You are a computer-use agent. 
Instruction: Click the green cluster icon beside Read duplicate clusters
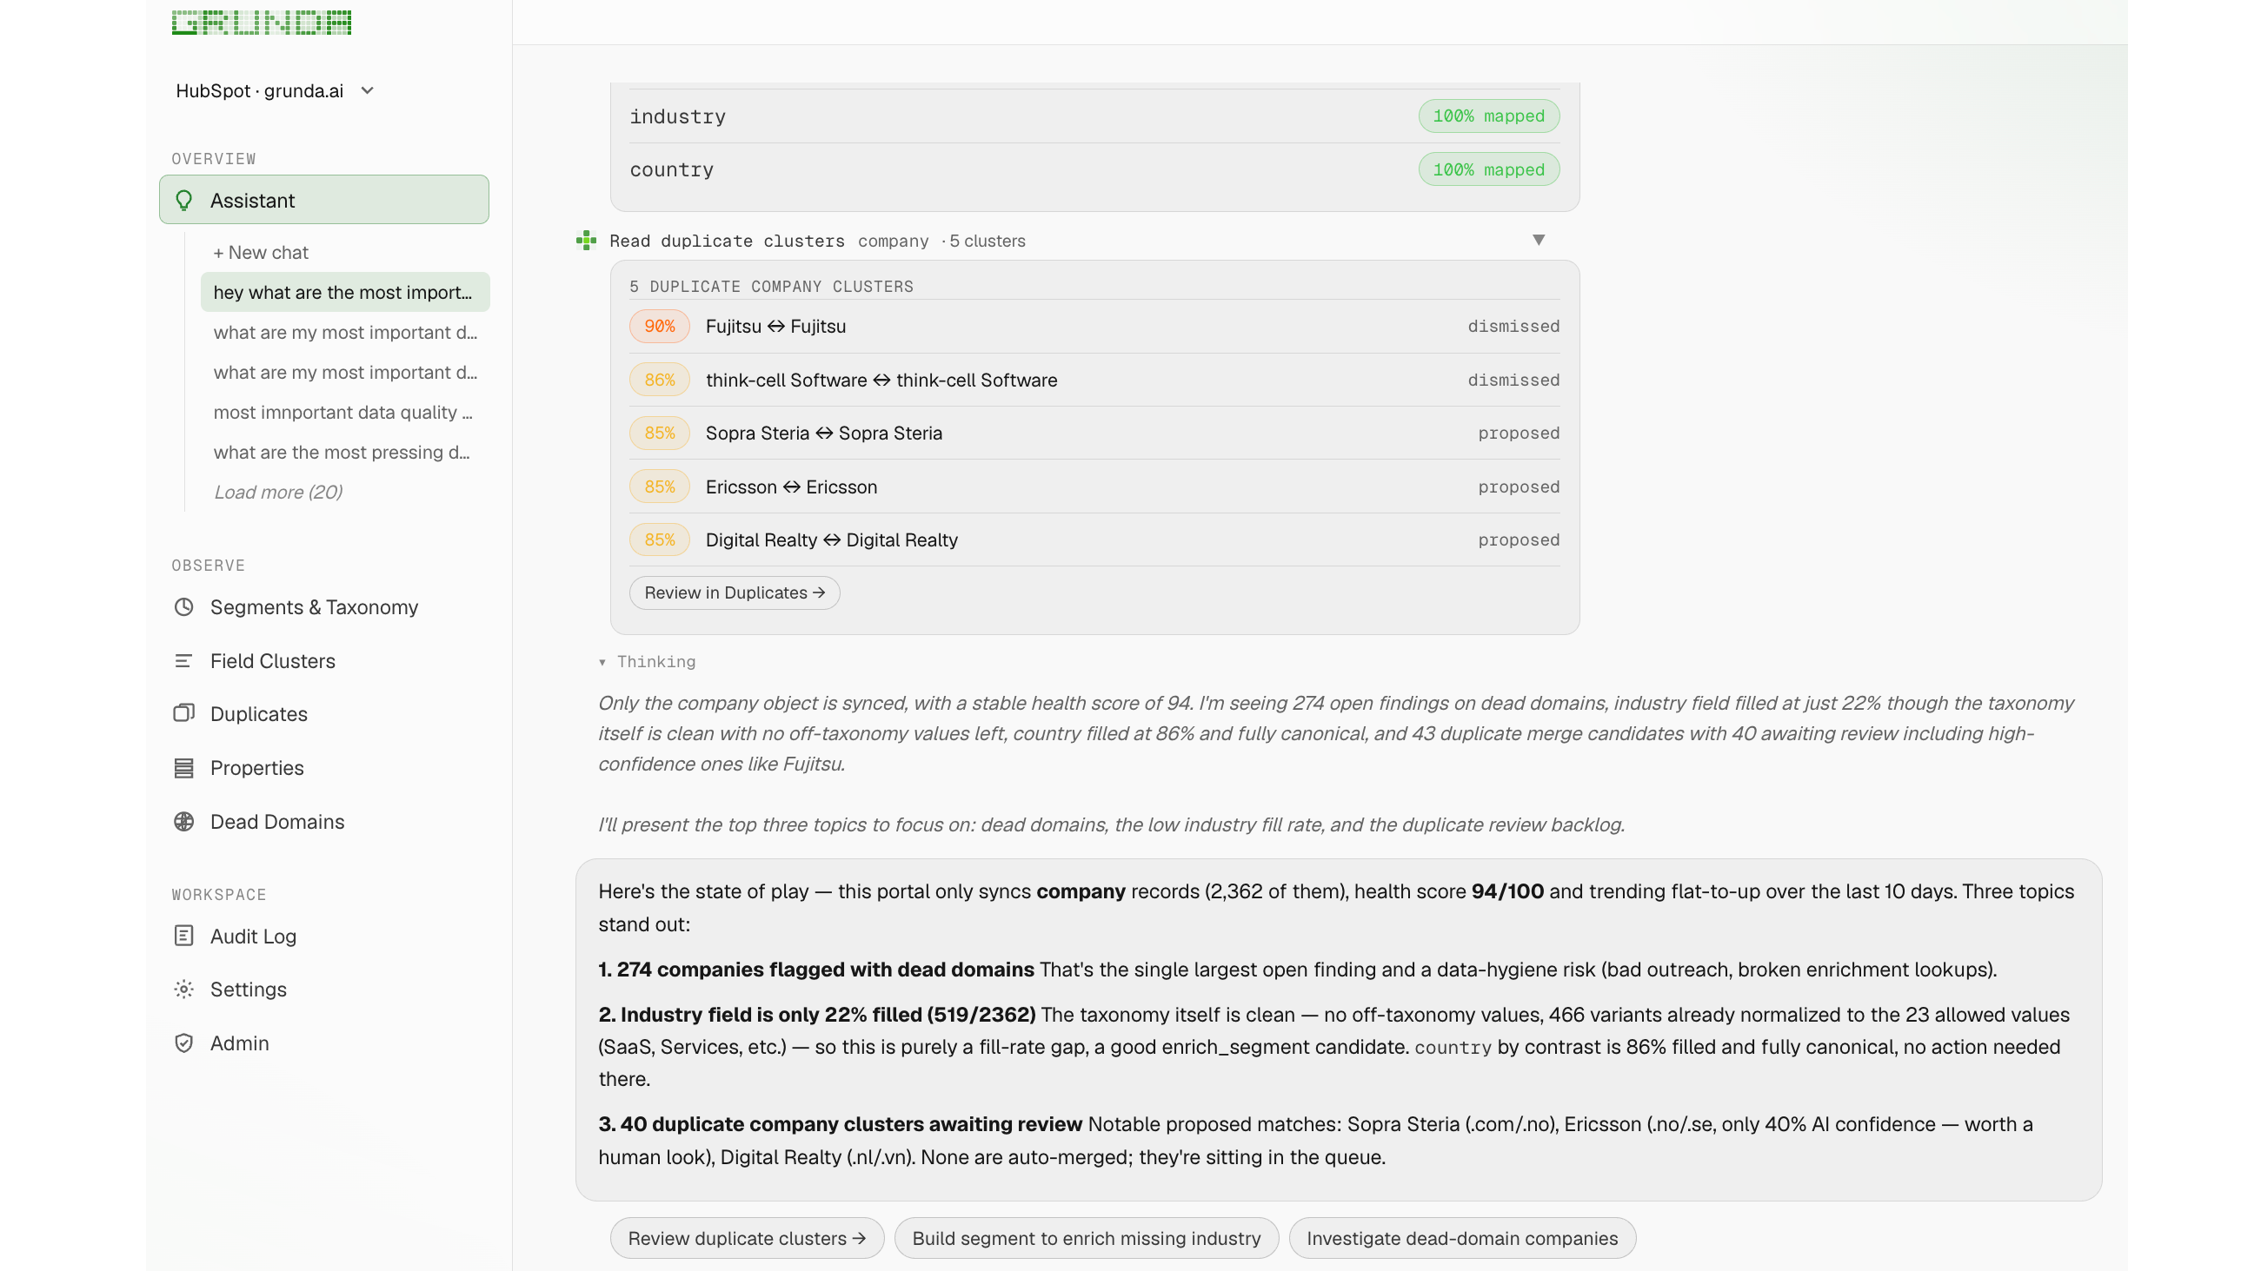pos(586,241)
